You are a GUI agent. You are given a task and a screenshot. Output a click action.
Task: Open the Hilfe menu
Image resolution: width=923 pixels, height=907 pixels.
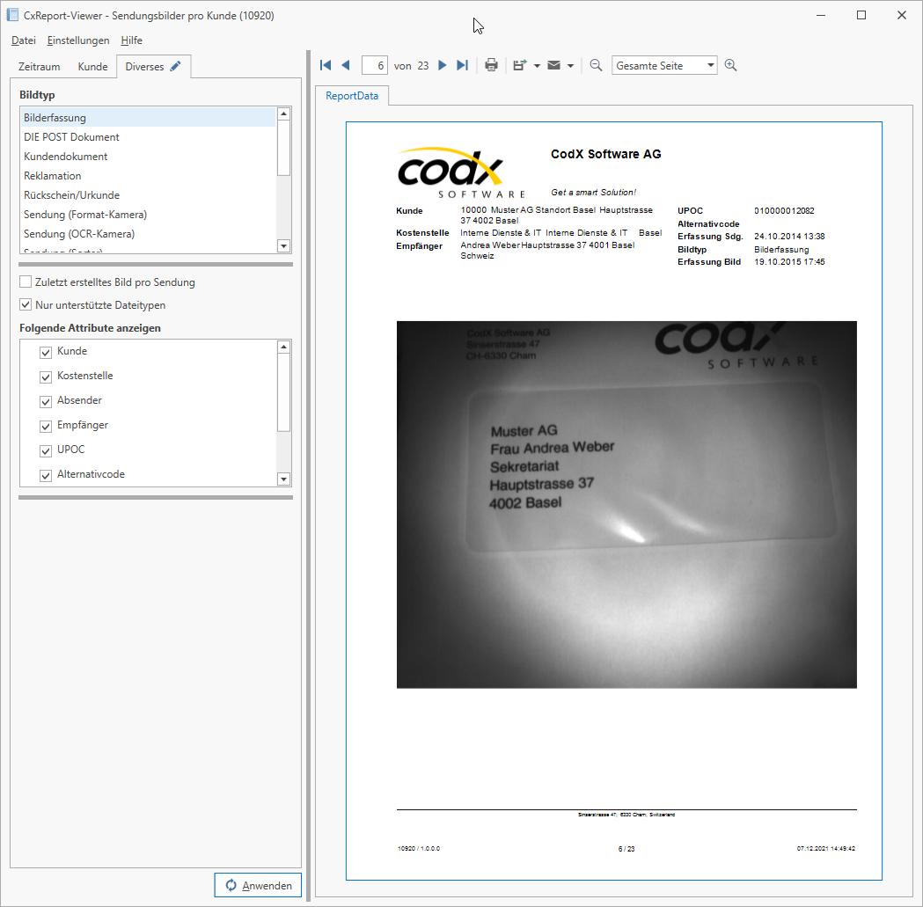pyautogui.click(x=131, y=40)
